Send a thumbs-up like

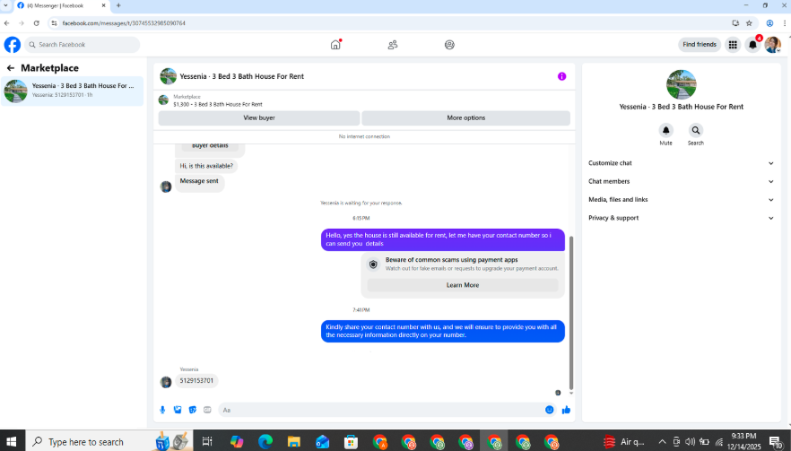coord(566,410)
